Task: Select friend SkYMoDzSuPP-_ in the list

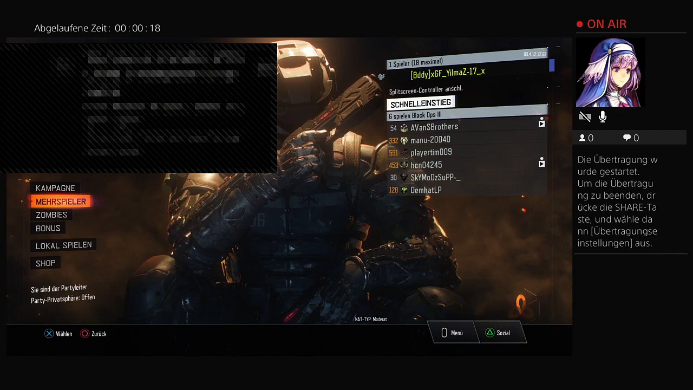Action: [436, 178]
